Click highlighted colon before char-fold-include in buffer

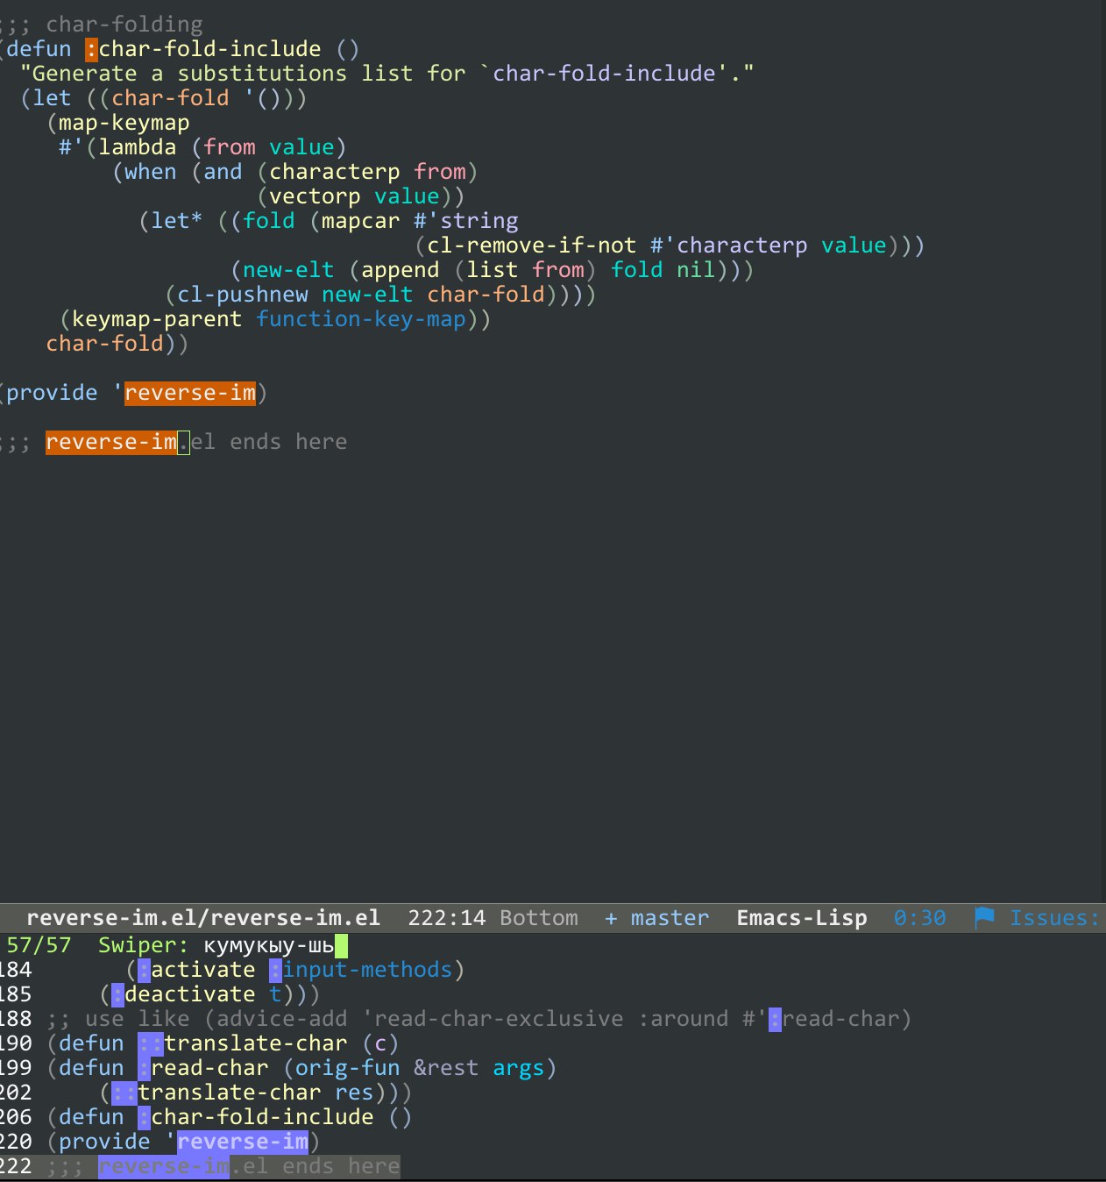tap(91, 49)
